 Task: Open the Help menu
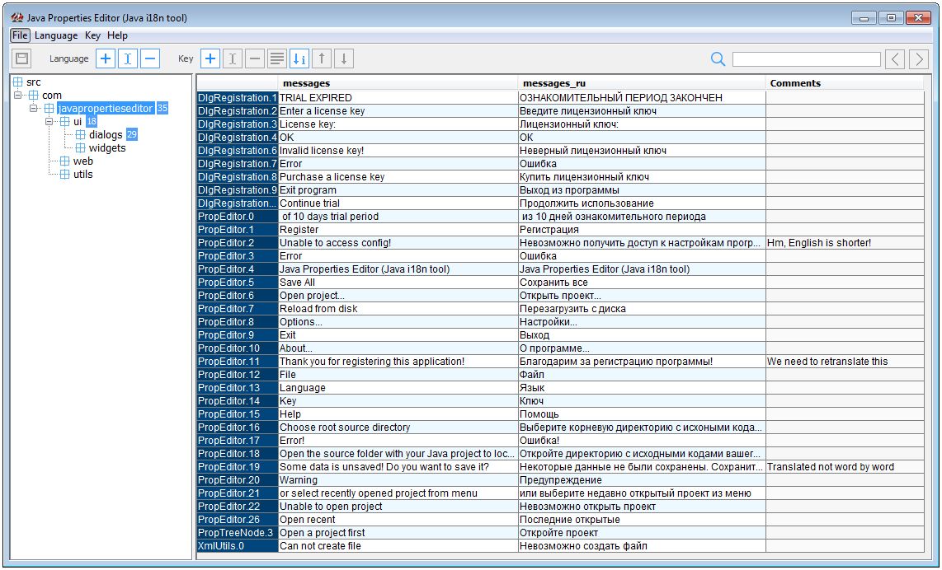point(117,35)
